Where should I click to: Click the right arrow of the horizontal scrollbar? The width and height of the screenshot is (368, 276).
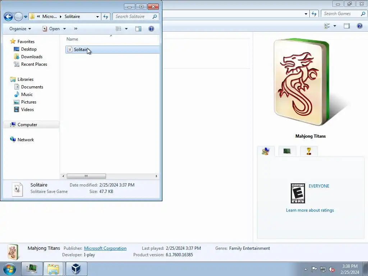pyautogui.click(x=157, y=176)
